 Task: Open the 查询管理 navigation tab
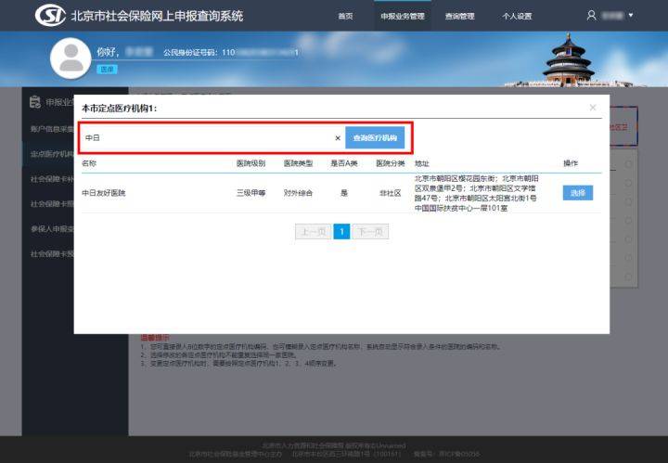click(x=459, y=16)
